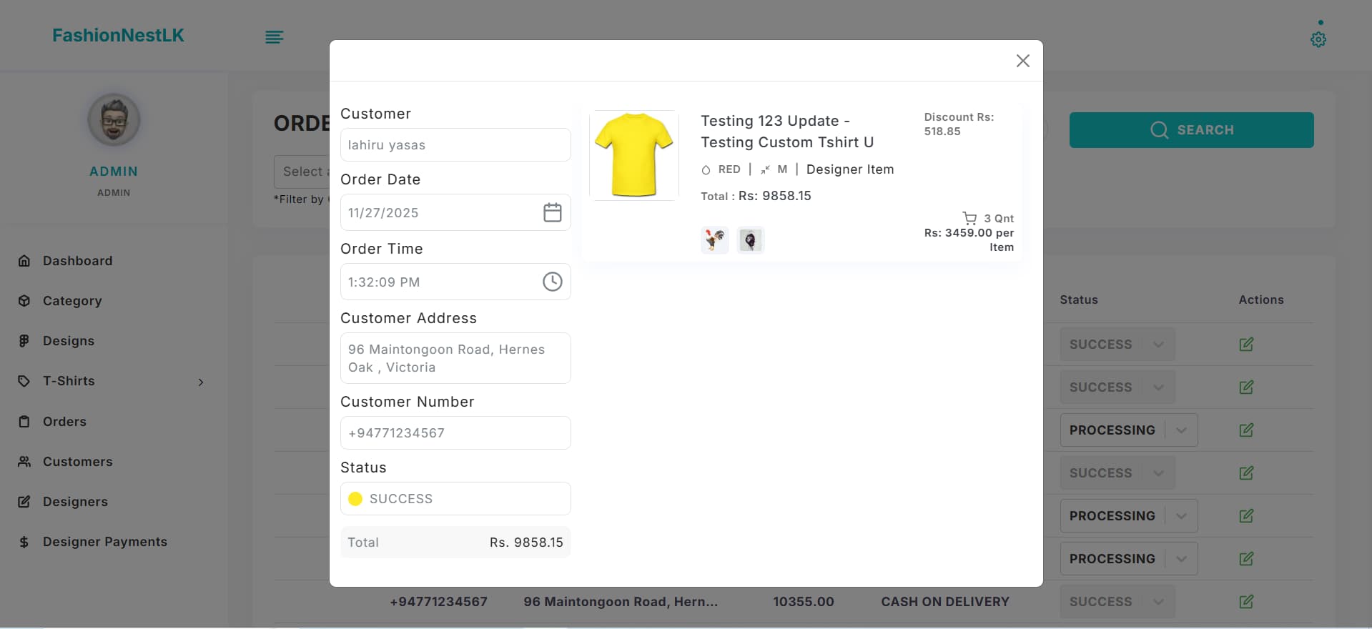Open the first PROCESSING status dropdown
Screen dimensions: 1372x629
click(x=1129, y=430)
